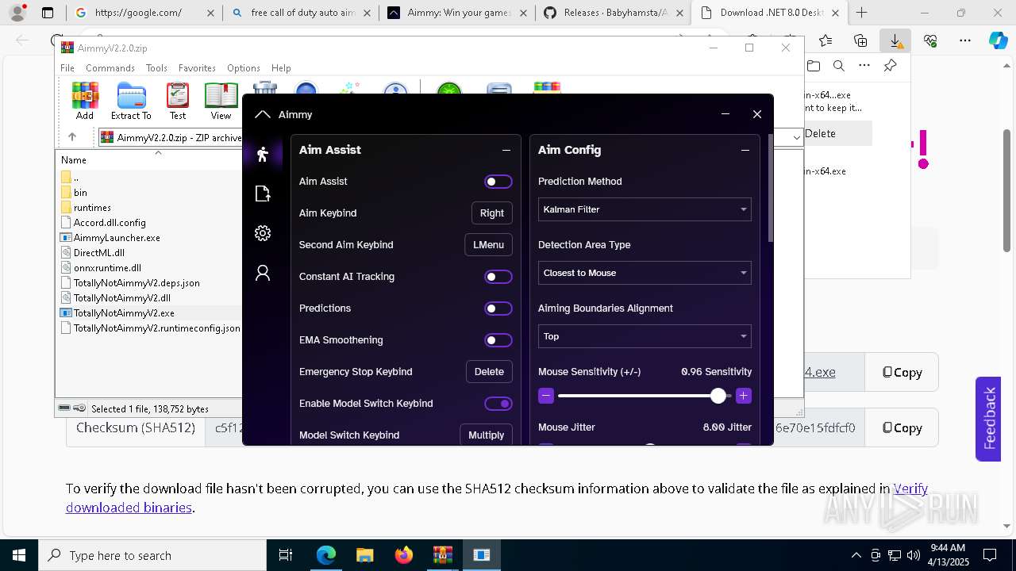The height and width of the screenshot is (571, 1016).
Task: Pin the downloads panel
Action: pyautogui.click(x=890, y=66)
